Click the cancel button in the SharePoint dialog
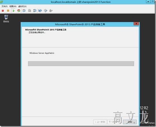Image resolution: width=156 pixels, height=127 pixels. click(130, 122)
